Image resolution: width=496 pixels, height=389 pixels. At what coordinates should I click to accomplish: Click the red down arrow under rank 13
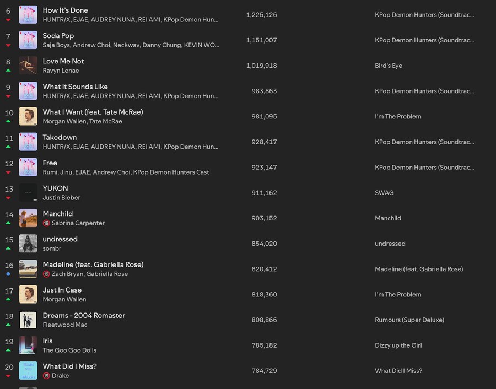click(8, 198)
